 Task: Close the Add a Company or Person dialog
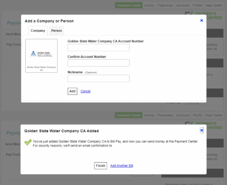tap(201, 20)
